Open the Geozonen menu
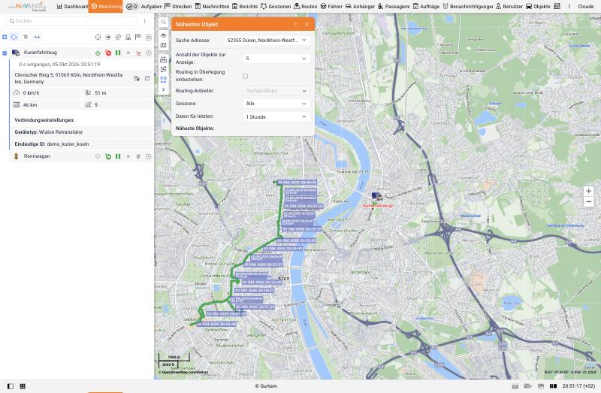 pyautogui.click(x=276, y=6)
